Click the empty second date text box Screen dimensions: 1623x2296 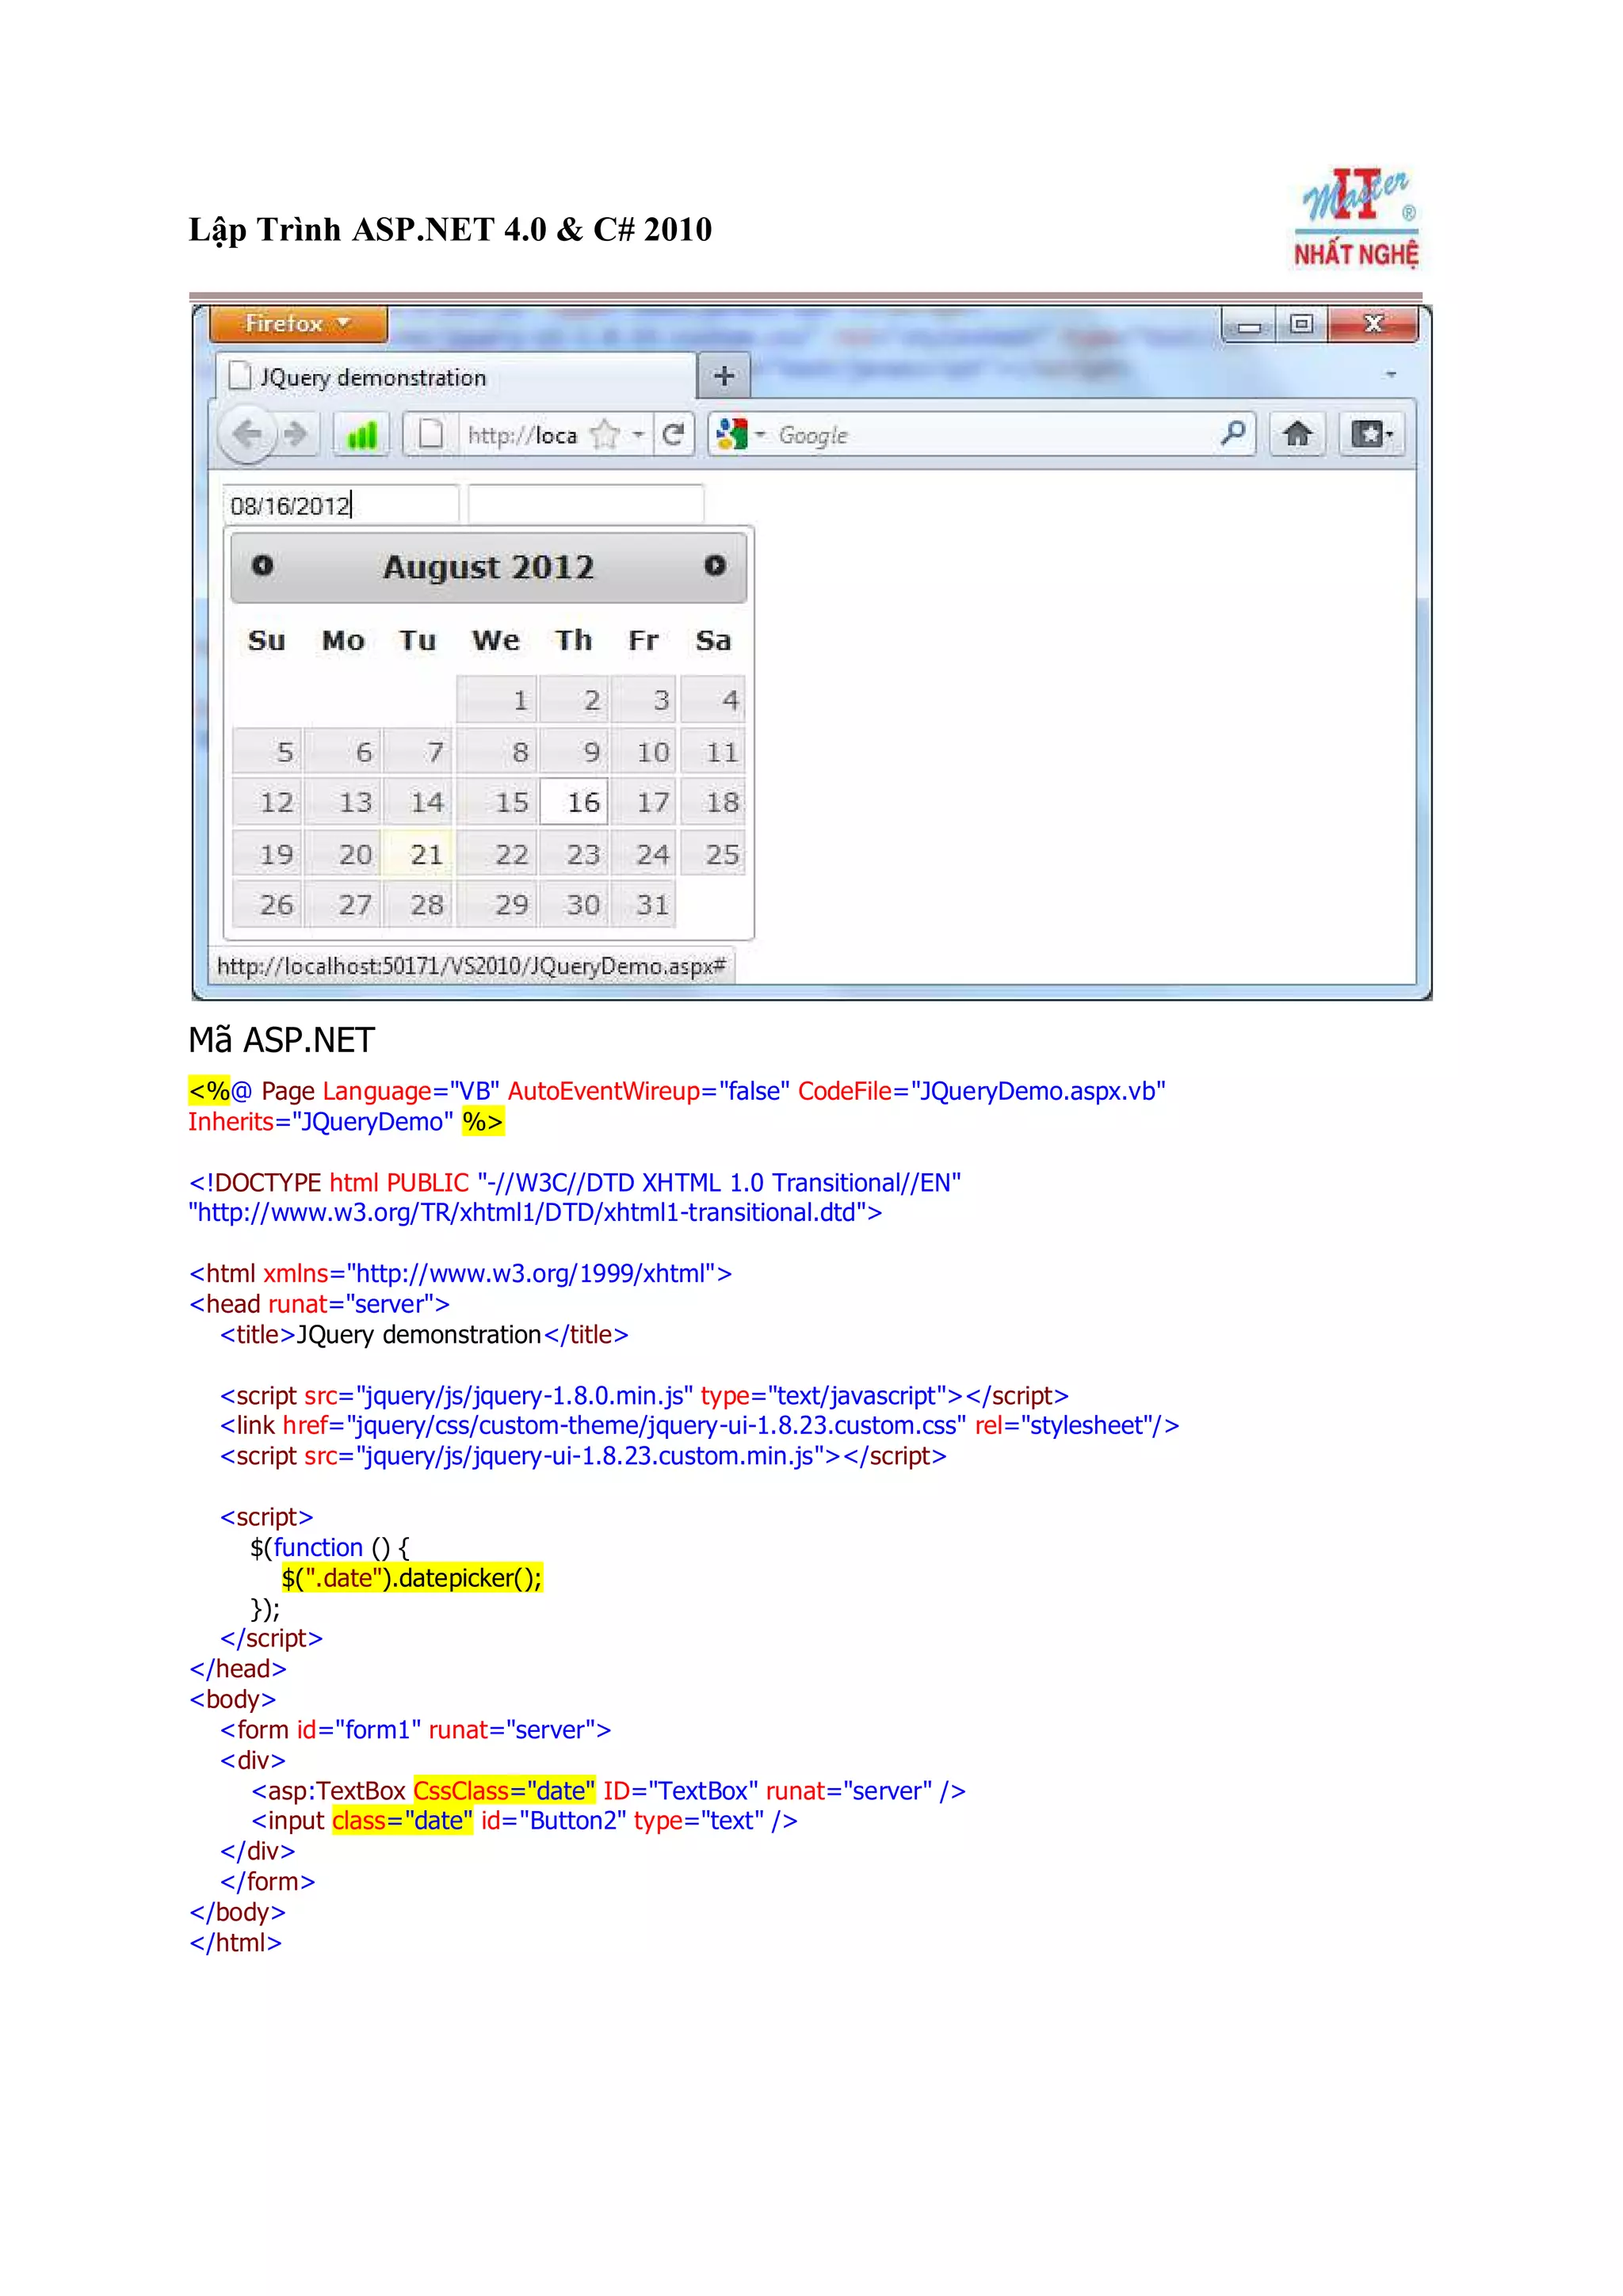click(x=586, y=504)
